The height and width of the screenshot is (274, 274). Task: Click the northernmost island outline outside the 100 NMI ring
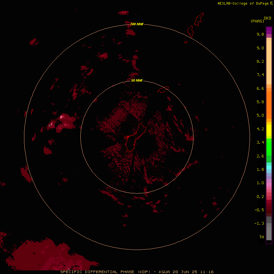pyautogui.click(x=199, y=19)
